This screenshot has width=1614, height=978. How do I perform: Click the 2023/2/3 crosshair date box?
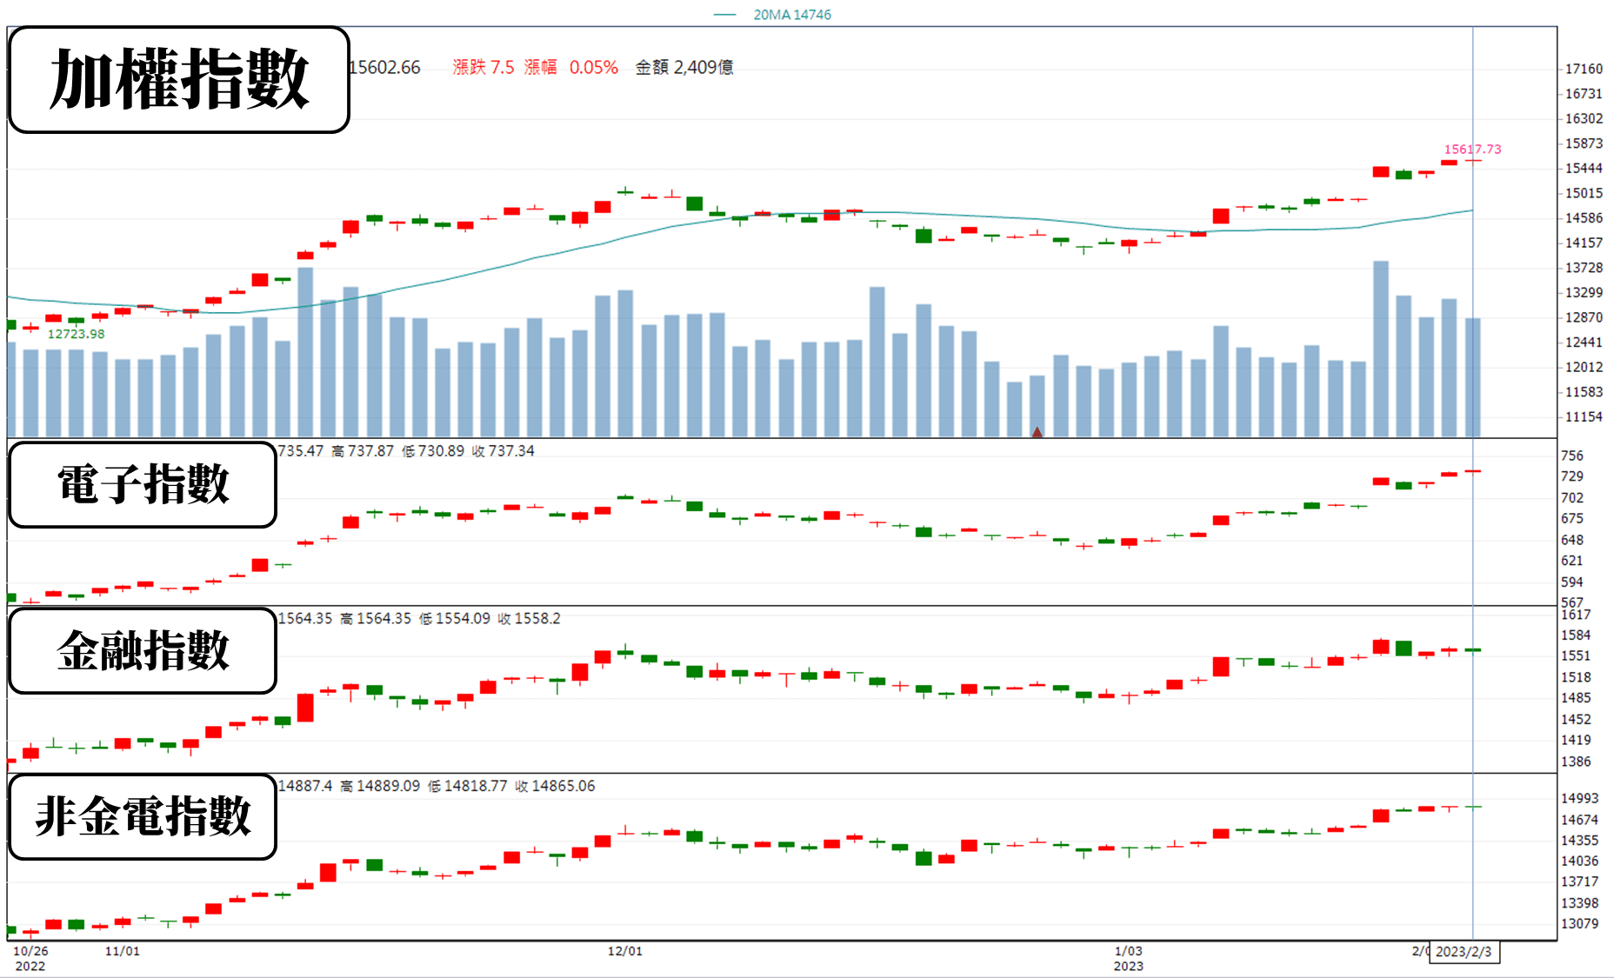click(x=1464, y=952)
